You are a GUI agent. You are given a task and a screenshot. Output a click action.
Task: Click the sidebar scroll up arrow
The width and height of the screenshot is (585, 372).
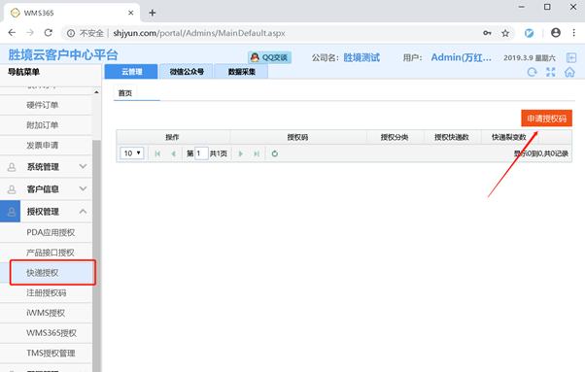pos(96,92)
